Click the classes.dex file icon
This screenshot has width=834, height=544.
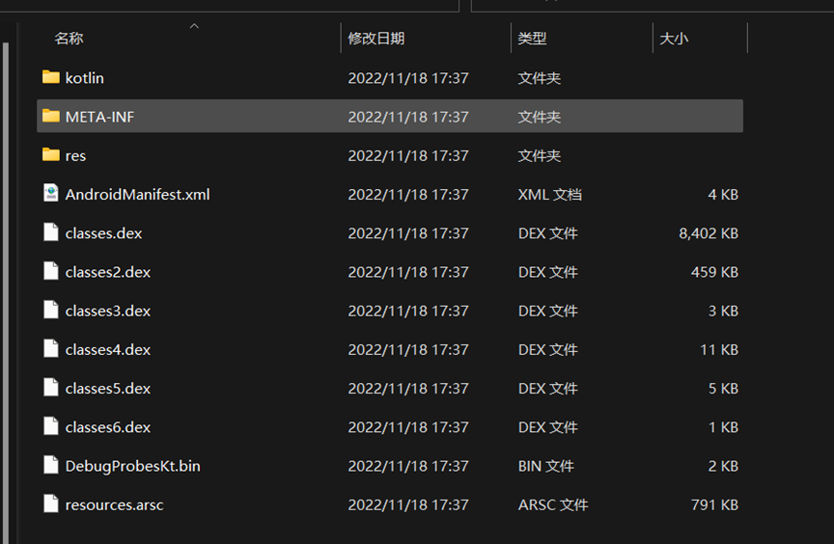point(51,232)
